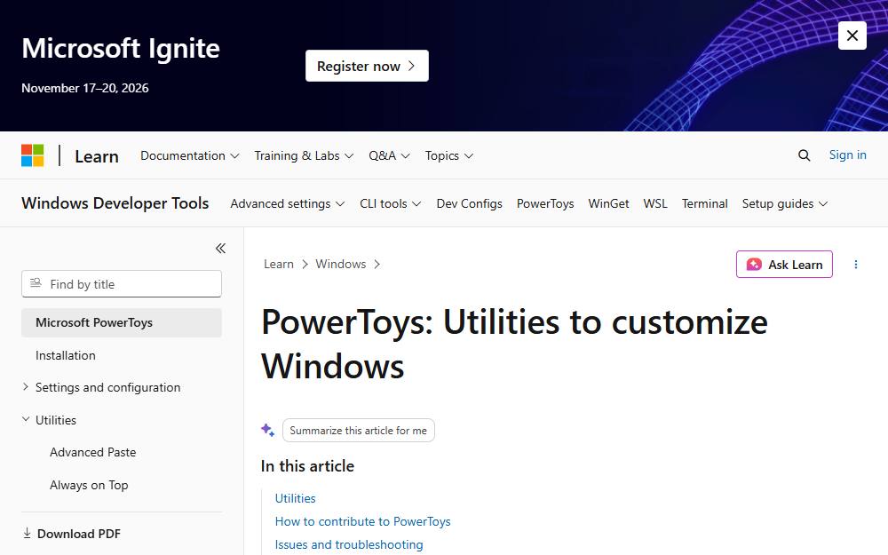Click Register now button
The image size is (888, 555).
click(x=367, y=66)
